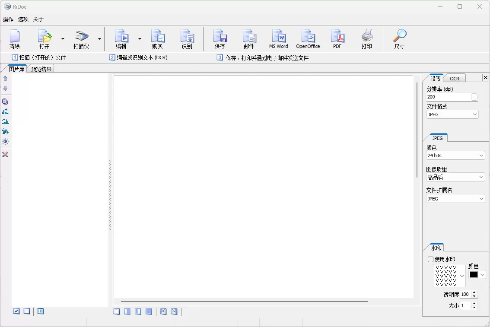Viewport: 490px width, 327px height.
Task: Click the select-all checkbox below the gallery
Action: click(x=16, y=311)
